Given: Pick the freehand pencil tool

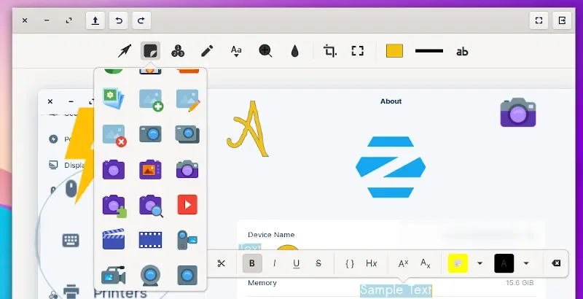Looking at the screenshot, I should pos(207,51).
